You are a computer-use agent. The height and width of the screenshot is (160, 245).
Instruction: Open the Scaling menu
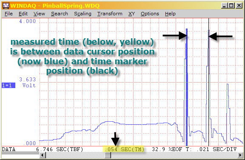(x=83, y=14)
